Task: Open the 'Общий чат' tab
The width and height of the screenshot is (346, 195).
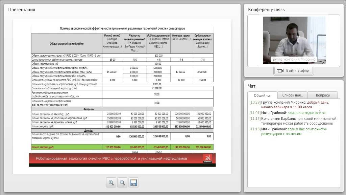Action: coord(263,95)
